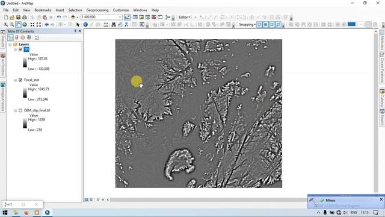Select the Zoom In tool
The height and width of the screenshot is (217, 385).
[5, 25]
